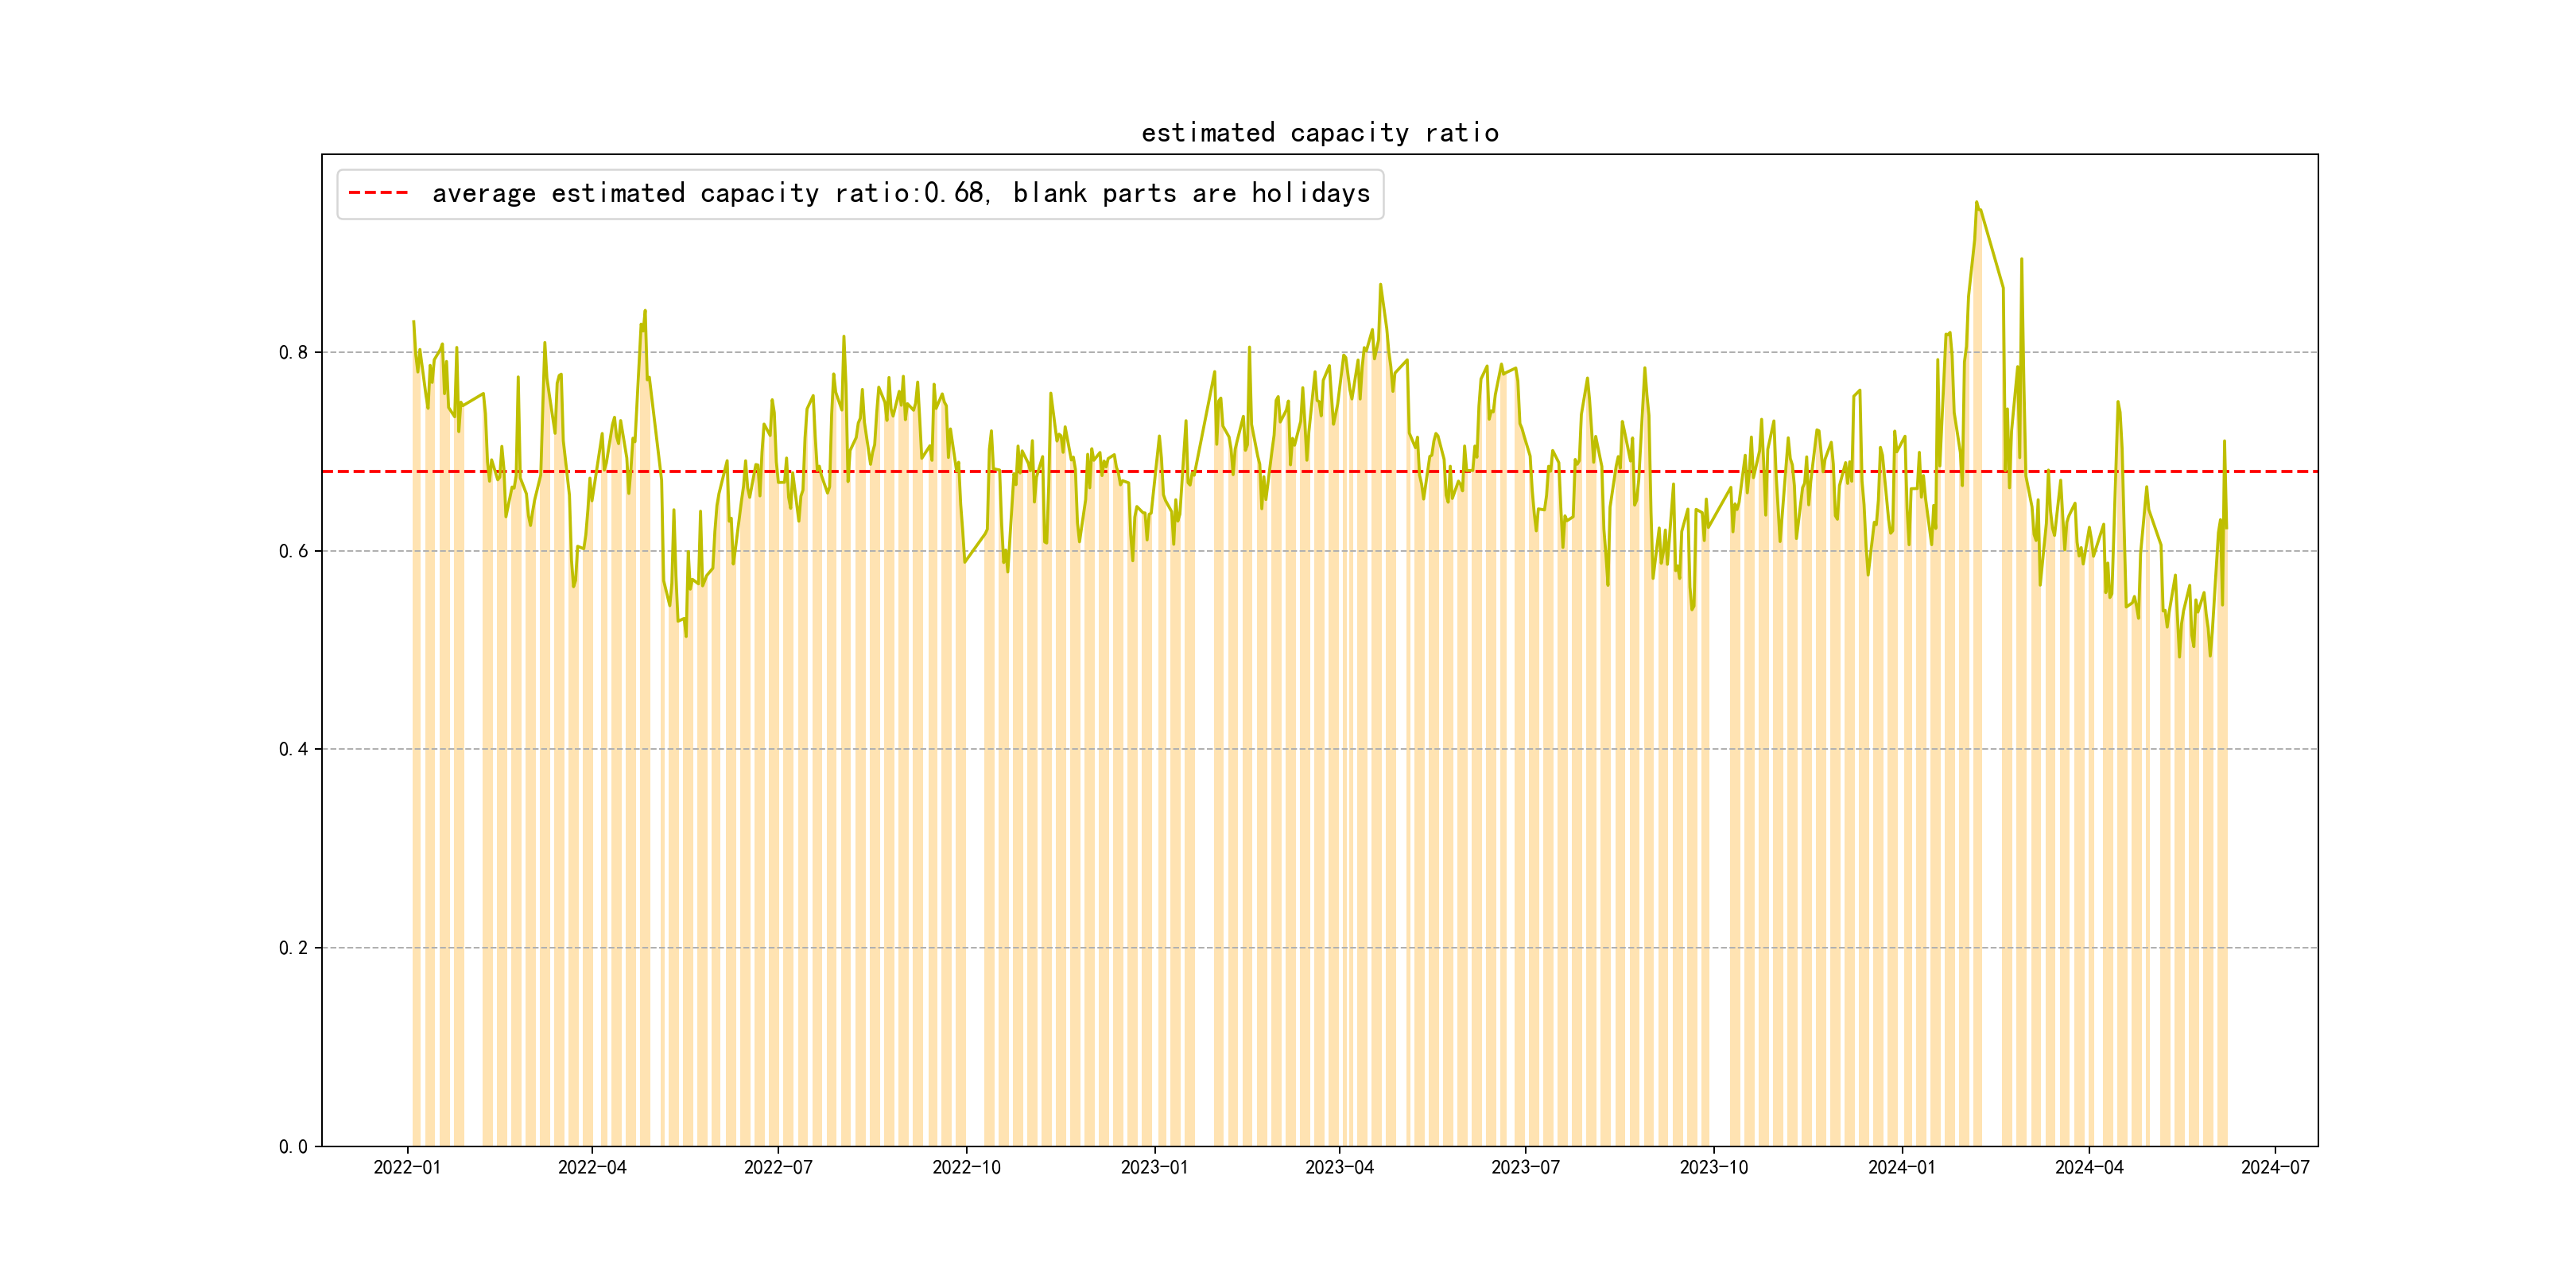Click the 2022-10 x-axis label
The width and height of the screenshot is (2576, 1288).
coord(966,1167)
